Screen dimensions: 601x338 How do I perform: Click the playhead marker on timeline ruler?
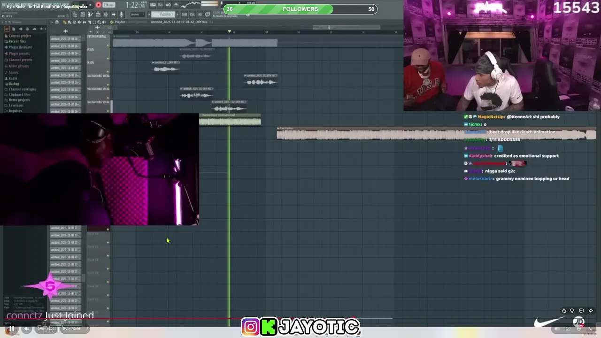[229, 31]
